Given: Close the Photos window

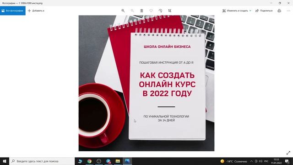Looking at the screenshot, I should (x=288, y=3).
